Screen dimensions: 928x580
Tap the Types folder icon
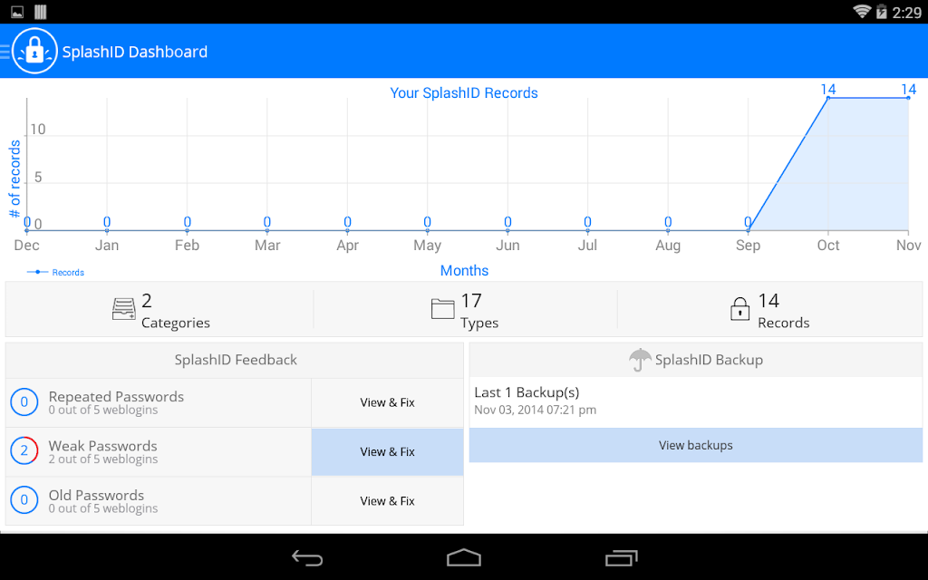pos(442,309)
